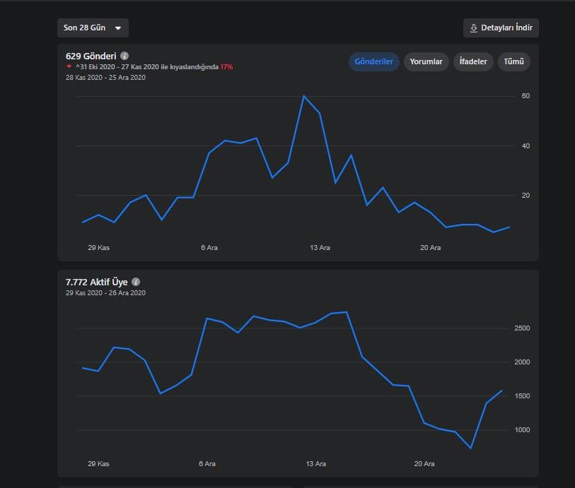Click the 29 Kas label on active members chart
575x488 pixels.
98,464
